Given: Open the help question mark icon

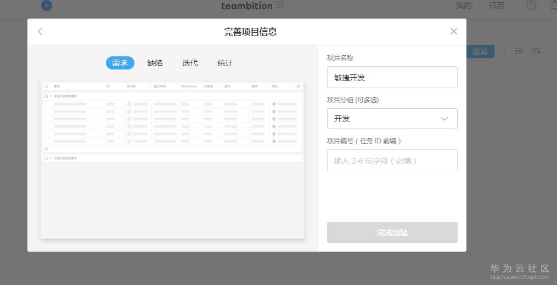Looking at the screenshot, I should click(531, 5).
